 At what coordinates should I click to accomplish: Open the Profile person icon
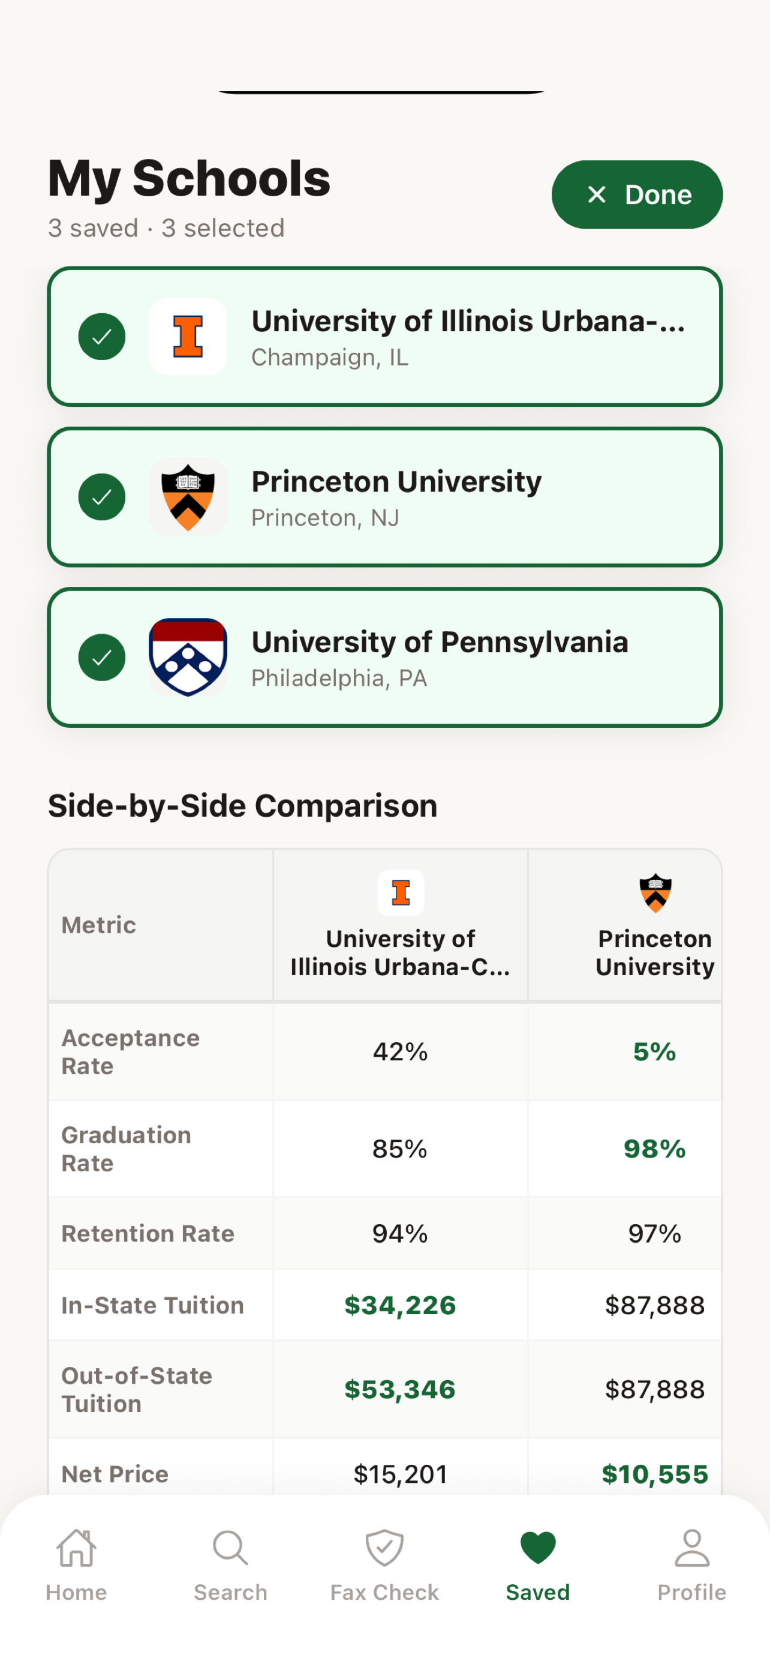click(692, 1548)
